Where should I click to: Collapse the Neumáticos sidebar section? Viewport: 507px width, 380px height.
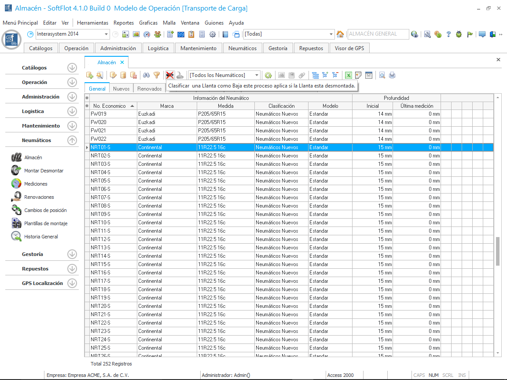click(72, 140)
